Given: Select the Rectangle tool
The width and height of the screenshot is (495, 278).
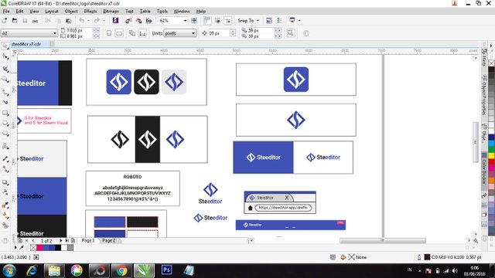Looking at the screenshot, I should pos(5,113).
